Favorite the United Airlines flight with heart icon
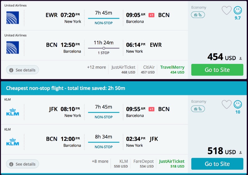 227,11
